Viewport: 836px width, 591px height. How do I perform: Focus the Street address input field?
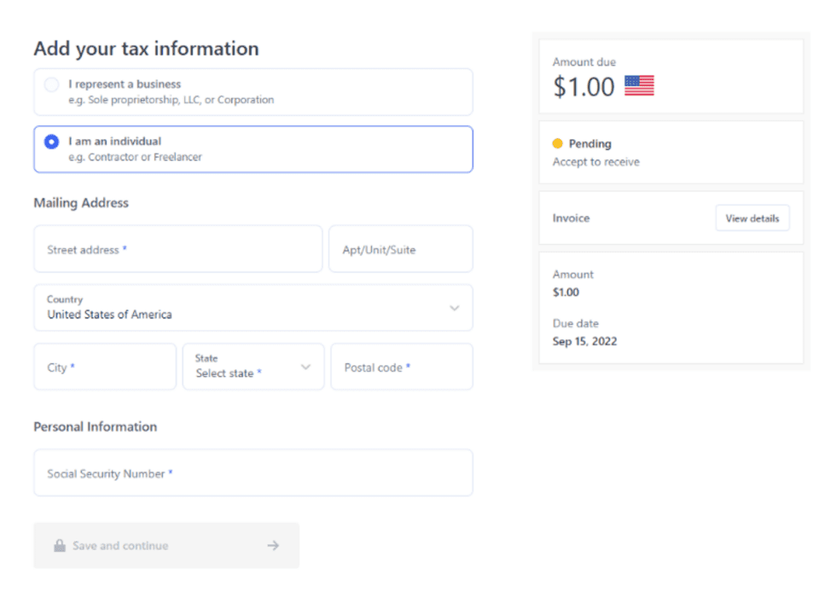[178, 249]
